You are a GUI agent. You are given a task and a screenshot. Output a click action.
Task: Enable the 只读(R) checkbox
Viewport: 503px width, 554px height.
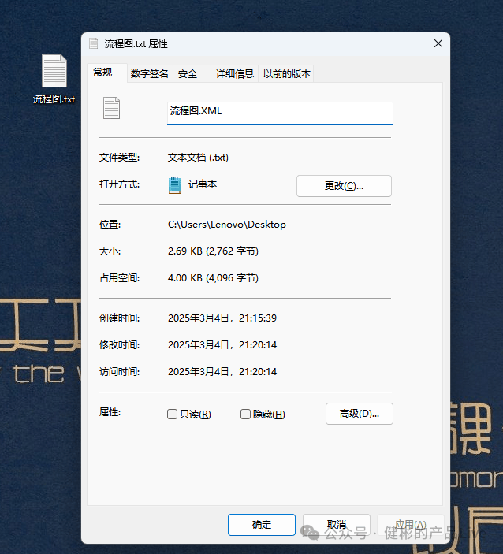[172, 414]
